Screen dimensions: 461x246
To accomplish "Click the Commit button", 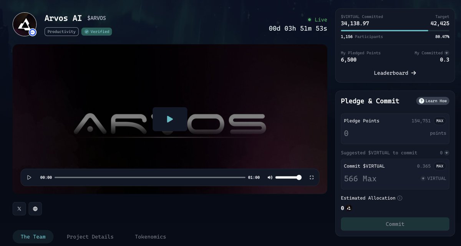I will (x=395, y=224).
